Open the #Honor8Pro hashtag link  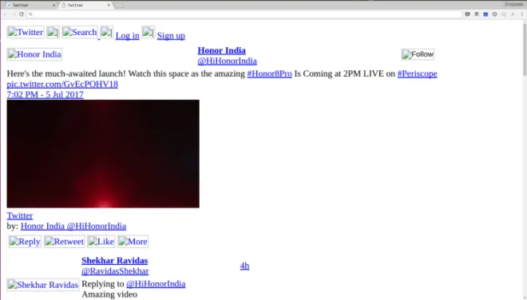[270, 73]
